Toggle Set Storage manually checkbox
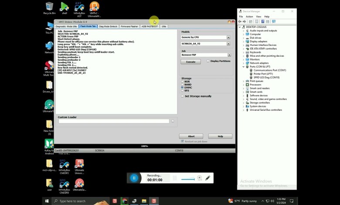The width and height of the screenshot is (340, 205). [182, 96]
